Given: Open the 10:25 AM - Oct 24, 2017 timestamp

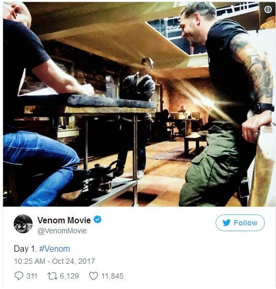Looking at the screenshot, I should click(54, 261).
